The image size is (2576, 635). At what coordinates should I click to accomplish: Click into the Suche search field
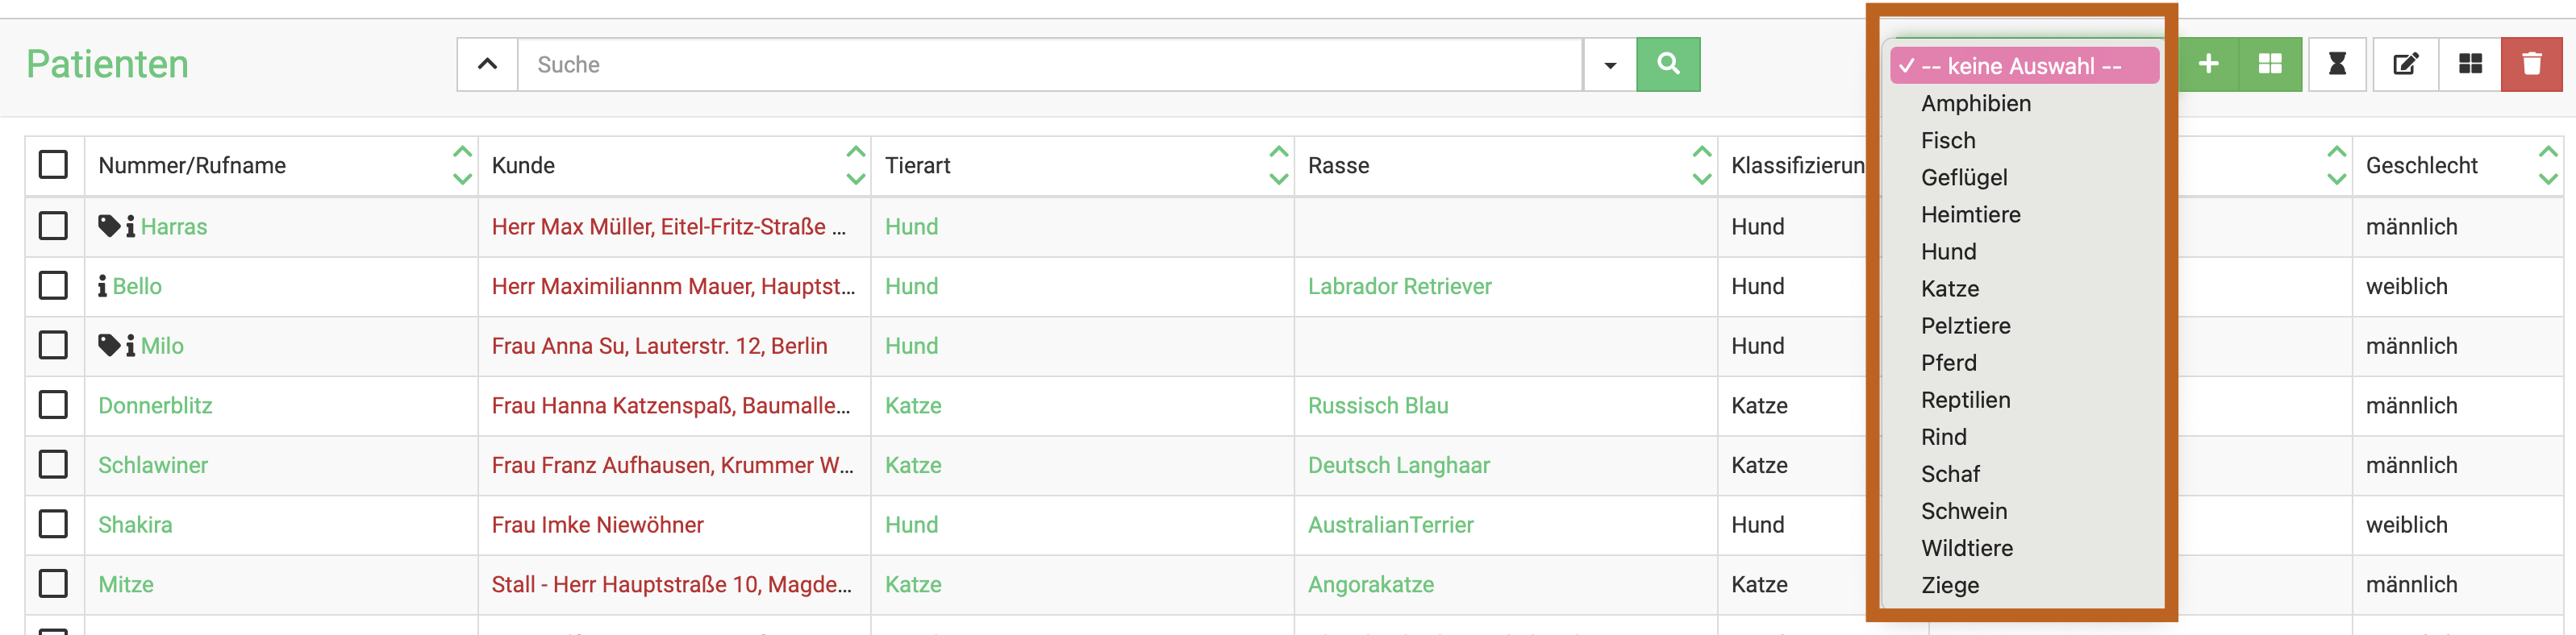tap(1050, 65)
